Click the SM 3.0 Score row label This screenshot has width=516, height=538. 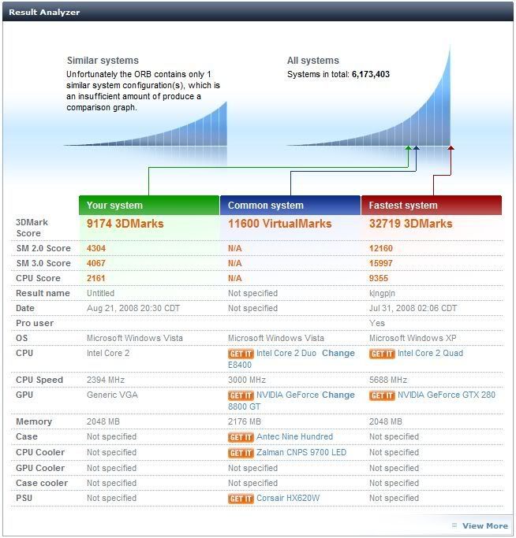point(43,264)
